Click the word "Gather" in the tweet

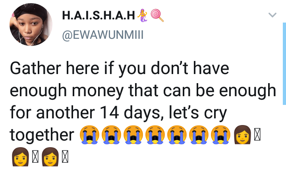[x=35, y=68]
